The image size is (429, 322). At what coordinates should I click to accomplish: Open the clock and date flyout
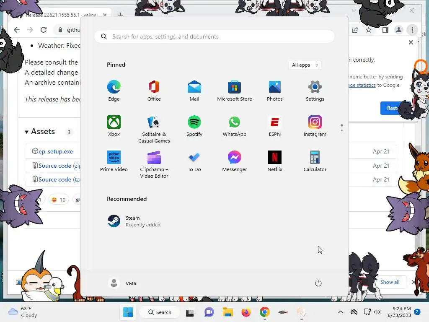pos(399,312)
